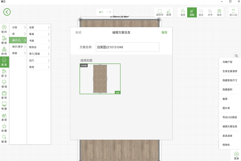This screenshot has height=161, width=241.
Task: Expand the 柜架 cabinet subcategory
Action: point(18,53)
